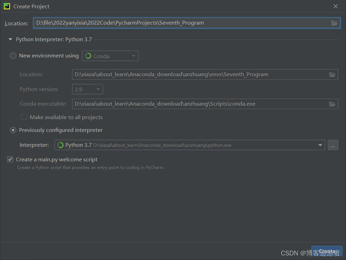This screenshot has height=260, width=346.
Task: Open Python version 3.9 dropdown
Action: (87, 89)
